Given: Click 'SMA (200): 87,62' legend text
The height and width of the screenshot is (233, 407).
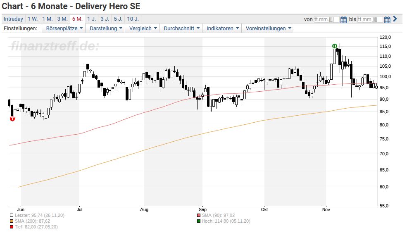Looking at the screenshot, I should (x=33, y=221).
